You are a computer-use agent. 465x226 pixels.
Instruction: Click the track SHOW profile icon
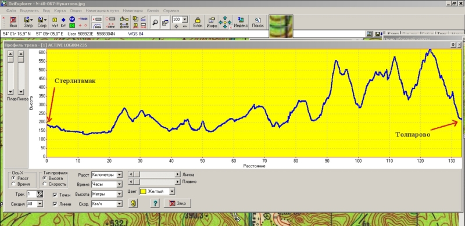(x=97, y=26)
